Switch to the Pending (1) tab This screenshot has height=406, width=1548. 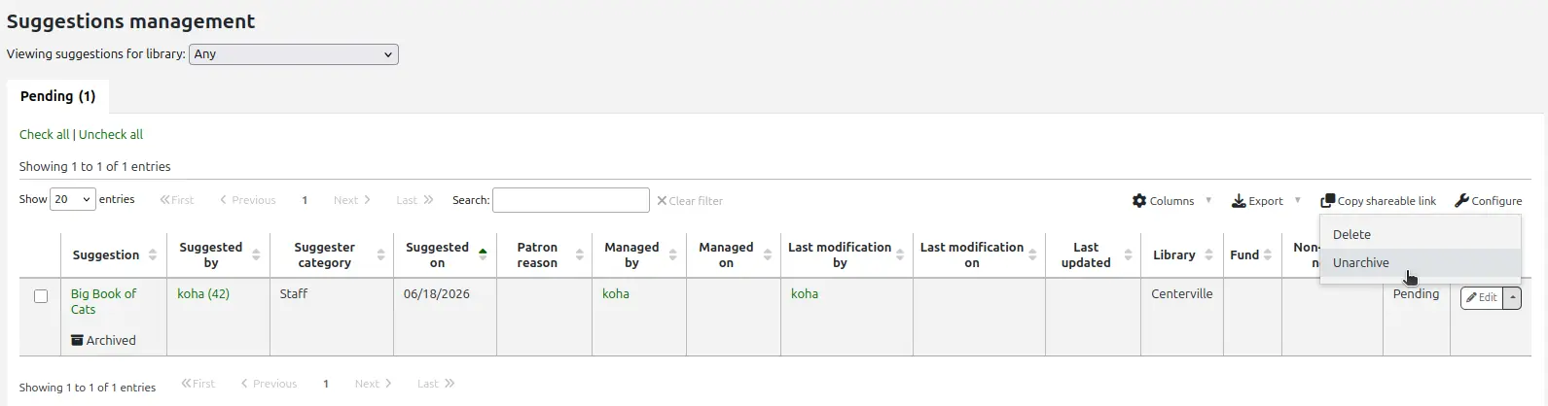coord(58,96)
